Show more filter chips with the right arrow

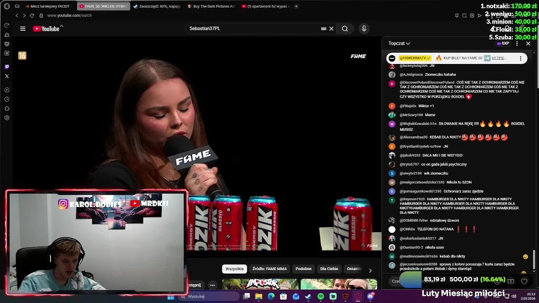pyautogui.click(x=370, y=271)
